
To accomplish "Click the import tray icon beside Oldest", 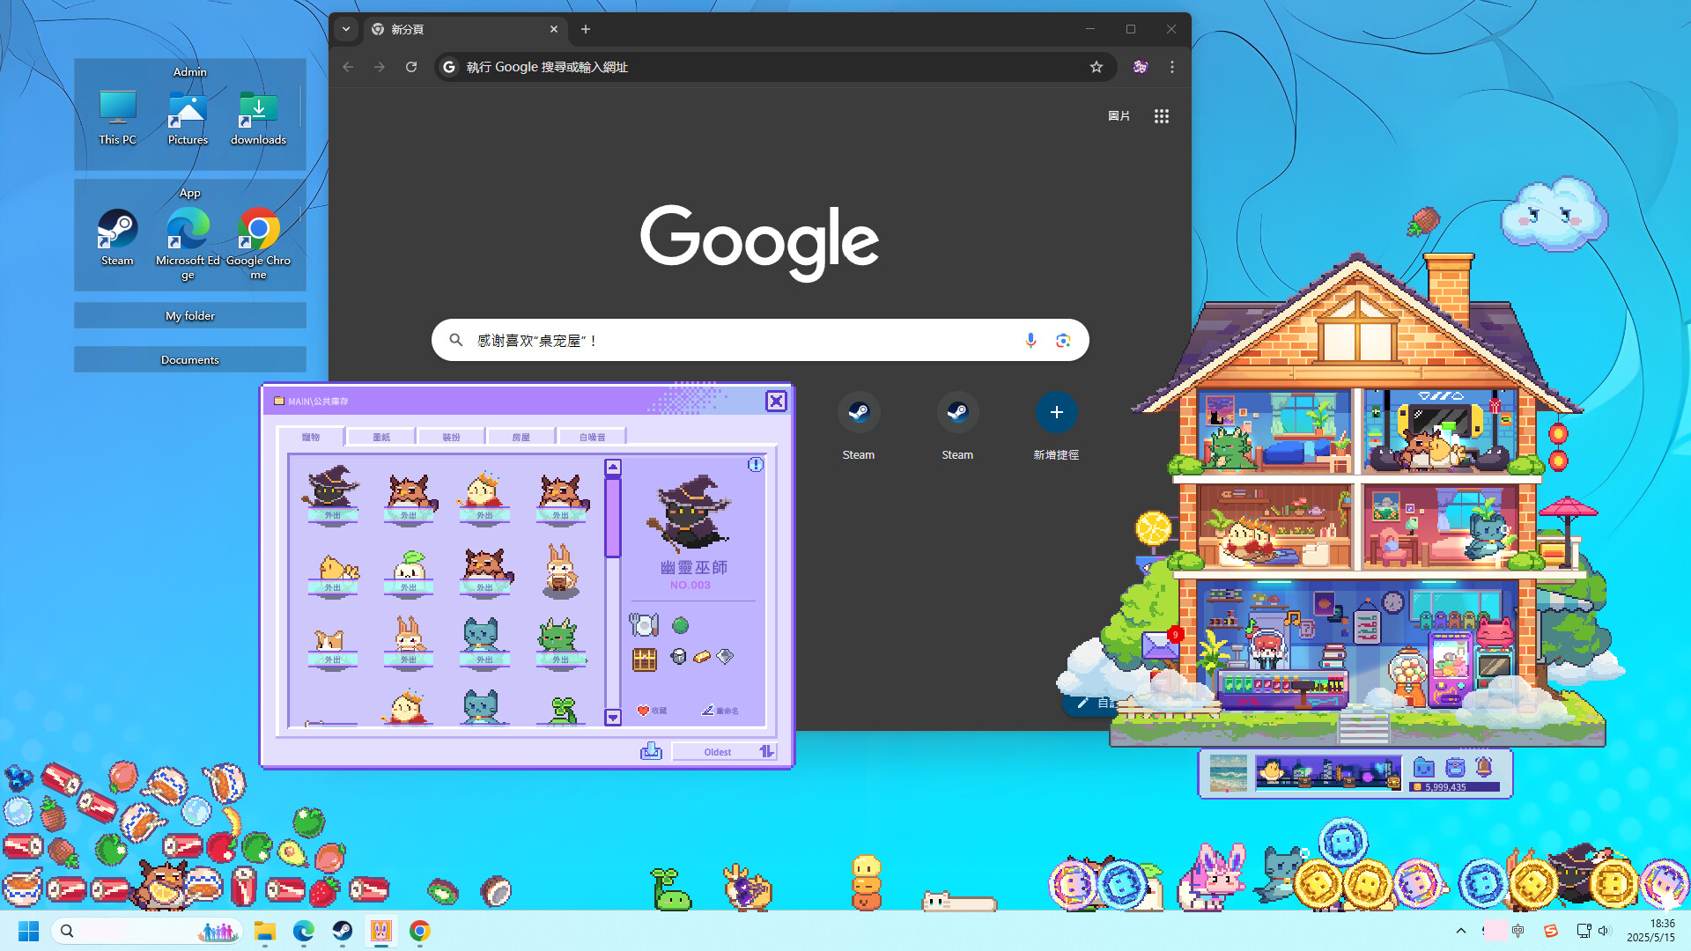I will point(651,751).
